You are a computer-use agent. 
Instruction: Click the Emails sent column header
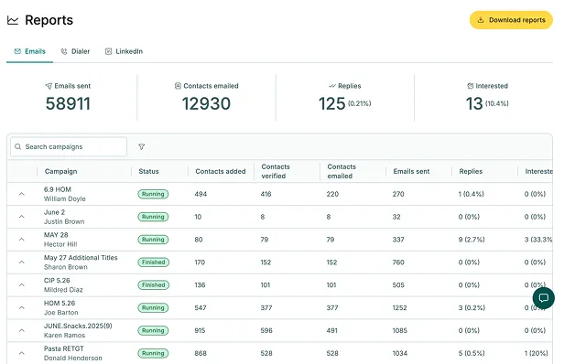(x=411, y=171)
